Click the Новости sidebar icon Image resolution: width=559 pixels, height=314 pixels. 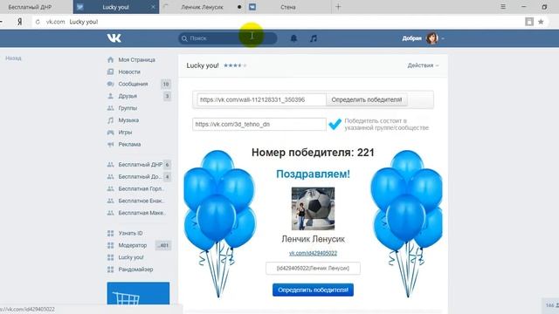point(111,72)
